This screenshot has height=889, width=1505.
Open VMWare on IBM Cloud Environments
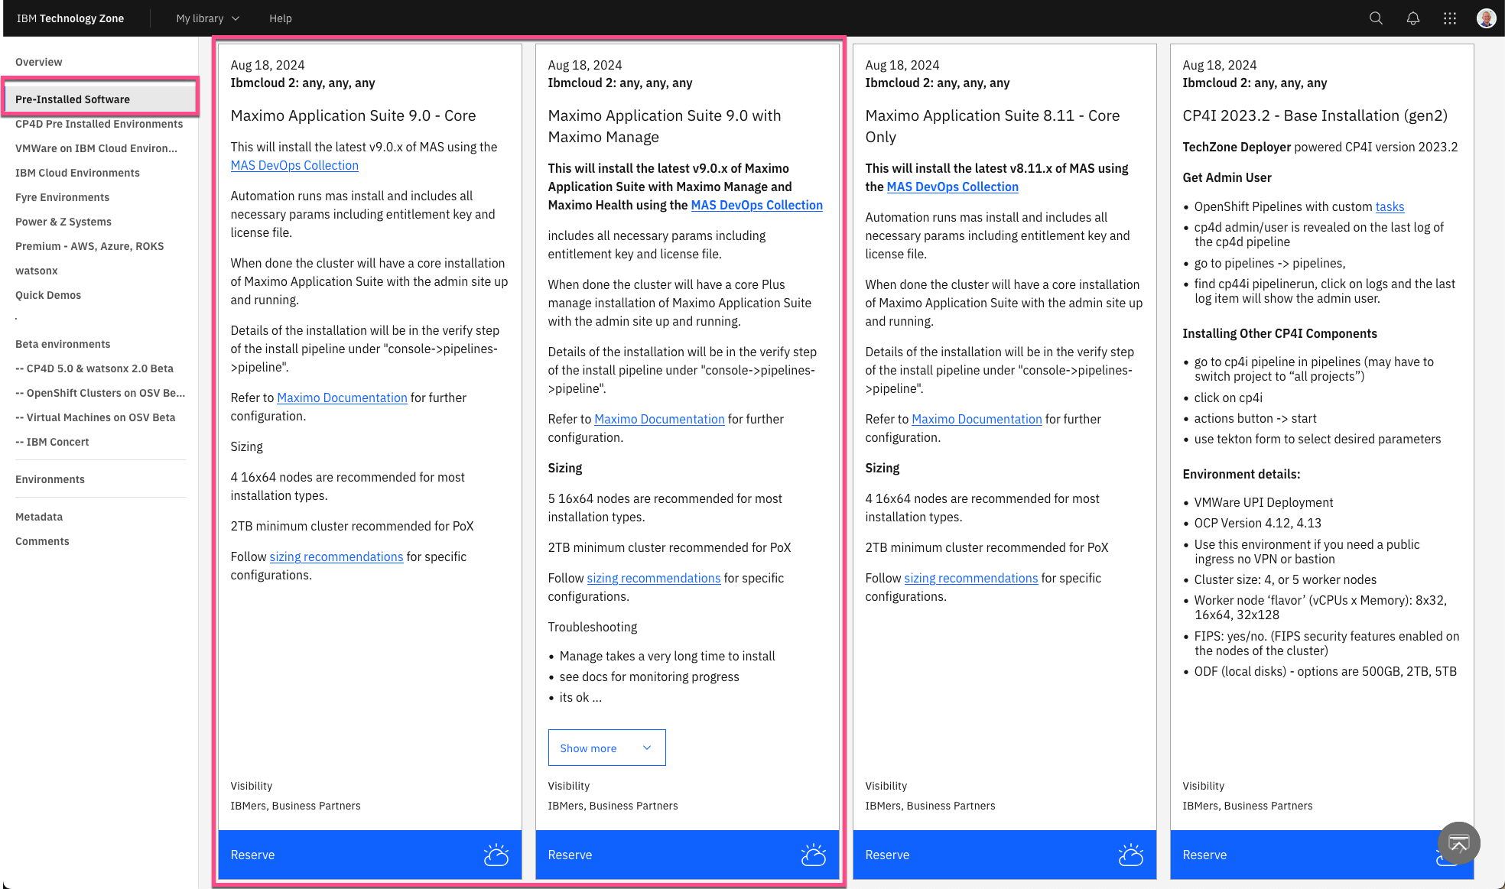click(x=96, y=148)
